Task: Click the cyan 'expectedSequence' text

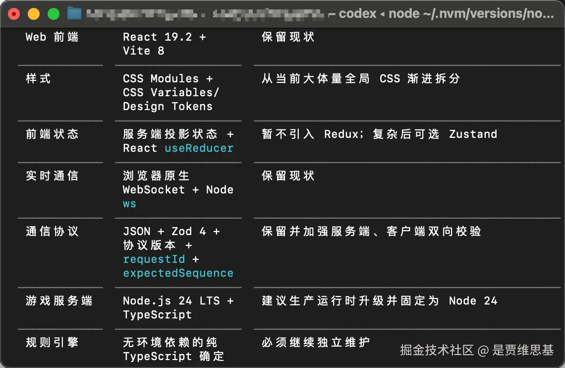Action: tap(178, 273)
